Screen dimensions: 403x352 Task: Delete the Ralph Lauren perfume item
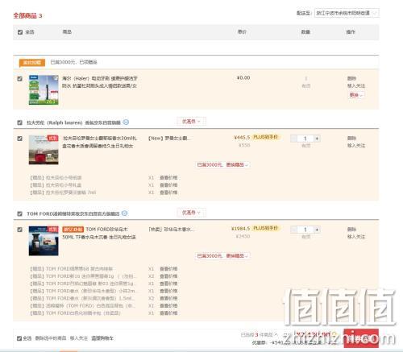(351, 138)
